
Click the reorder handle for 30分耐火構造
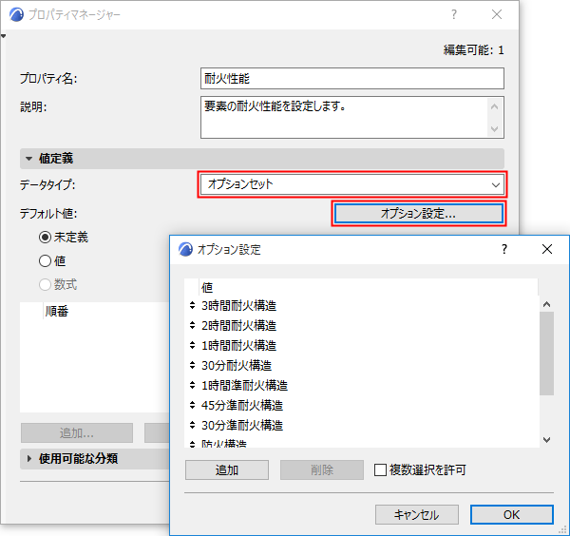[192, 365]
